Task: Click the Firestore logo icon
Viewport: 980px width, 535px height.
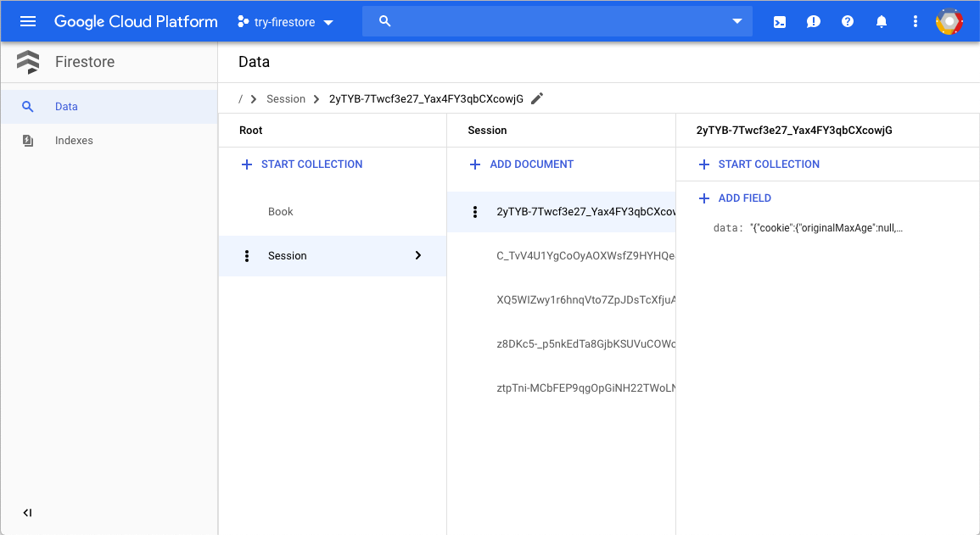Action: click(x=28, y=62)
